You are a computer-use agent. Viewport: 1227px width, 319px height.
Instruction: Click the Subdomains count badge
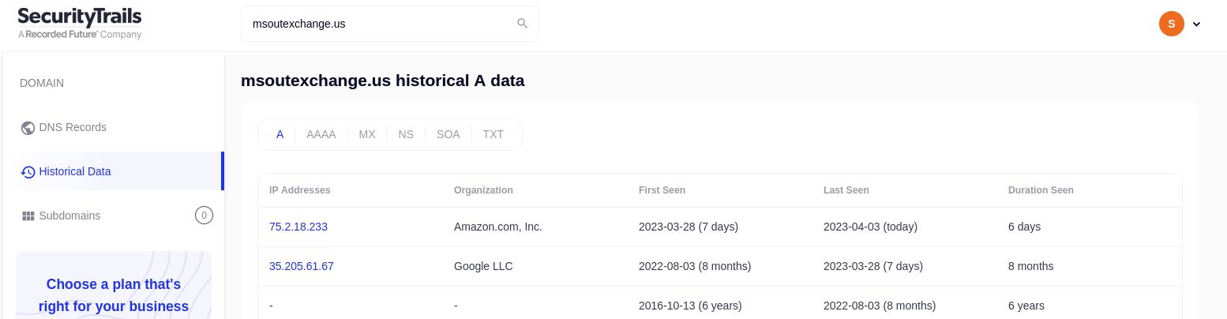point(204,215)
